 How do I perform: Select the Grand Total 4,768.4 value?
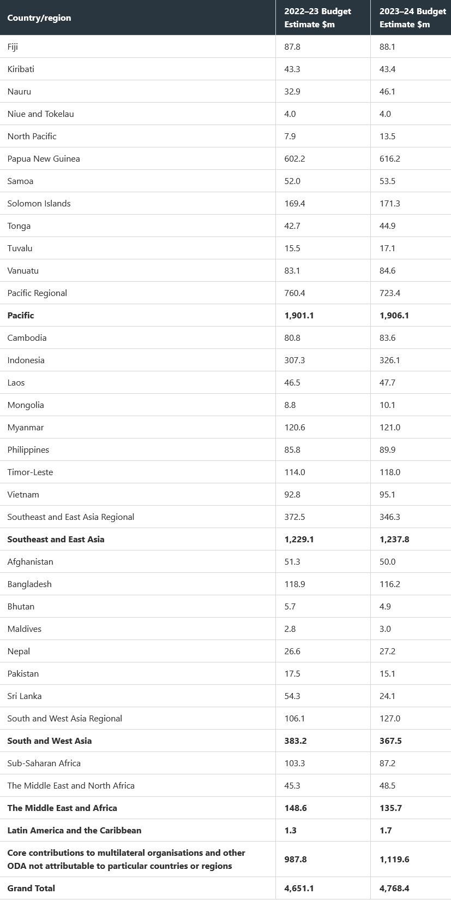[x=394, y=889]
